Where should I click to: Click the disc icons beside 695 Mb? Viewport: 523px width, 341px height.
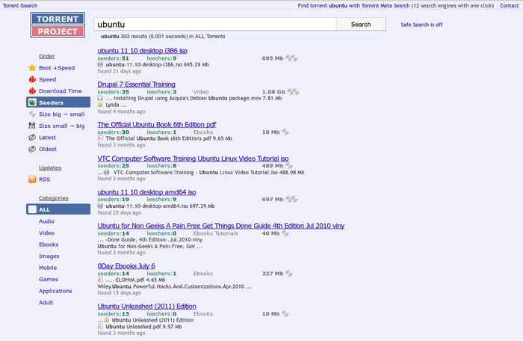[291, 58]
